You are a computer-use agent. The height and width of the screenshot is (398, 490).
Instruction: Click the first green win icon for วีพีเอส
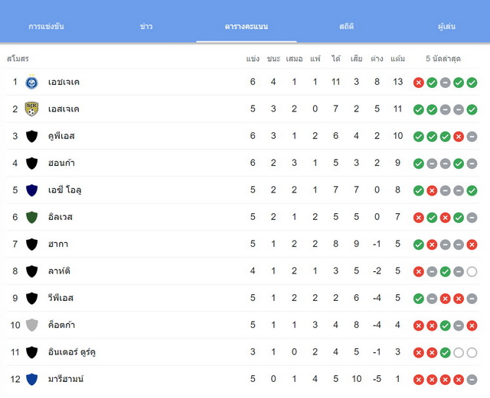coord(419,299)
